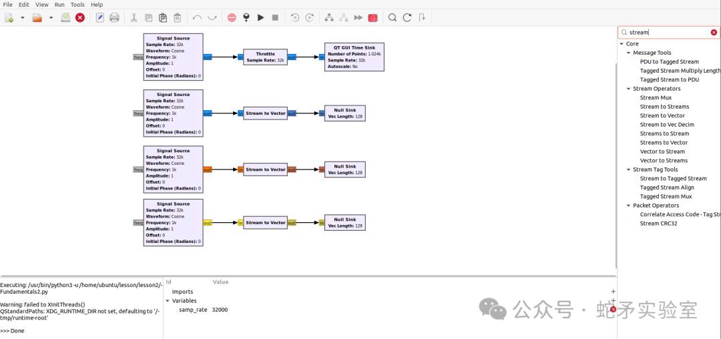Click the Open hier block icon
This screenshot has height=339, width=721.
click(x=422, y=18)
